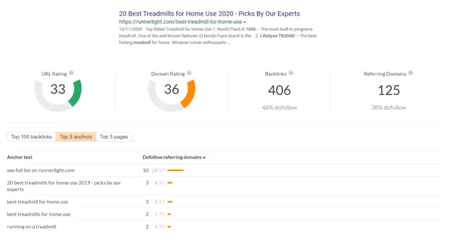Select the Top 5 anchors tab
This screenshot has height=248, width=449.
pos(76,137)
